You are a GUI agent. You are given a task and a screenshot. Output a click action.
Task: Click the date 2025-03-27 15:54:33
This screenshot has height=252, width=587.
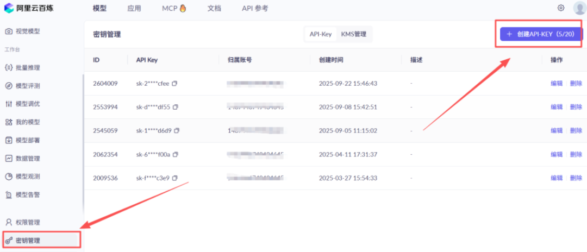348,178
